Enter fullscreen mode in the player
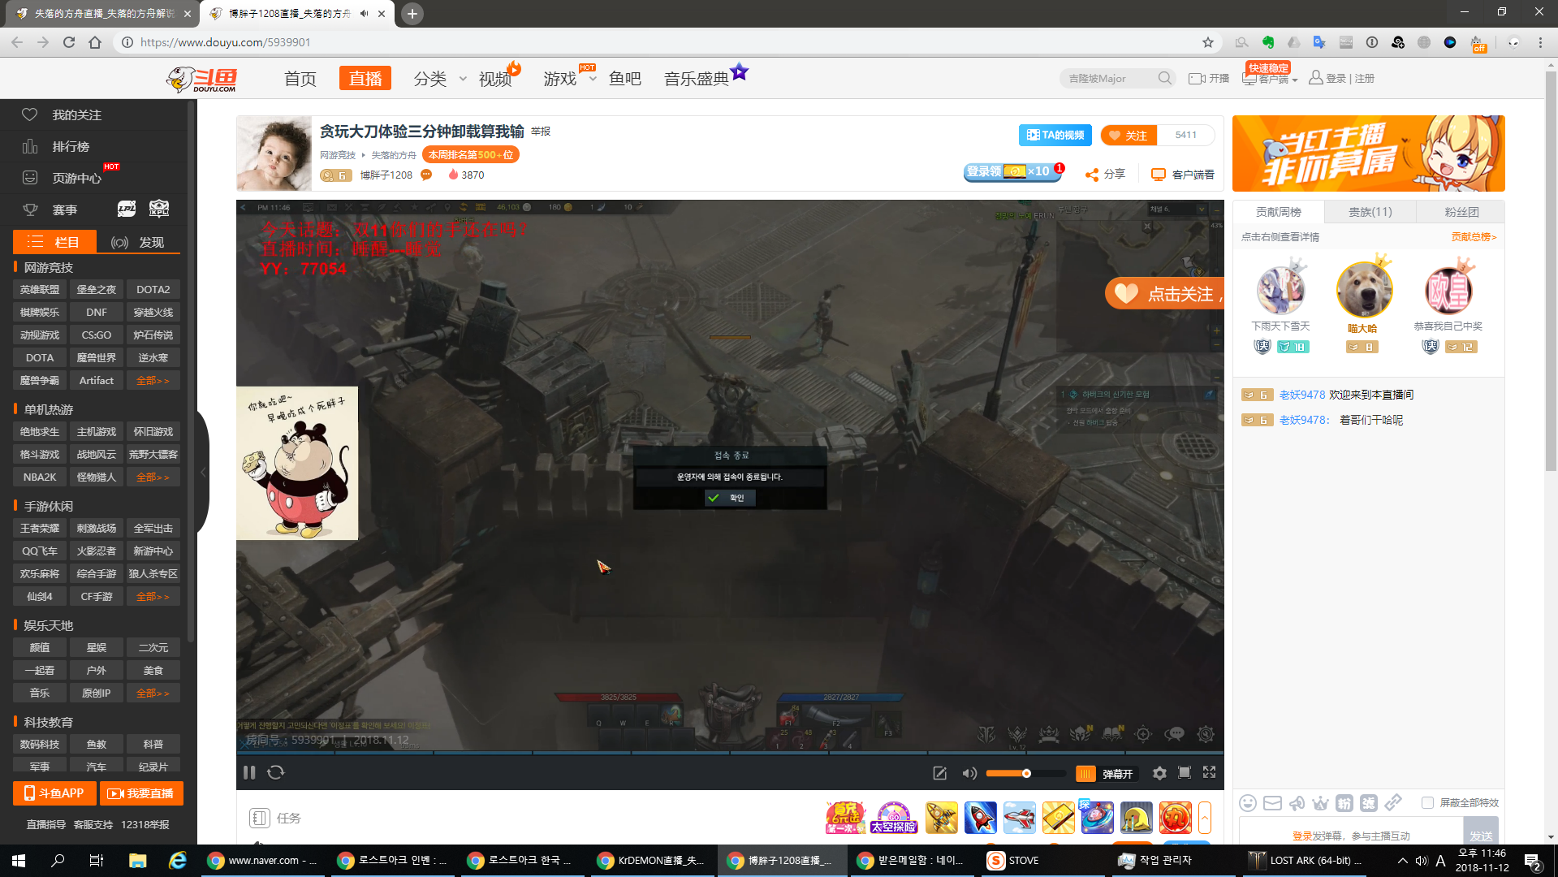Viewport: 1558px width, 877px height. tap(1209, 773)
